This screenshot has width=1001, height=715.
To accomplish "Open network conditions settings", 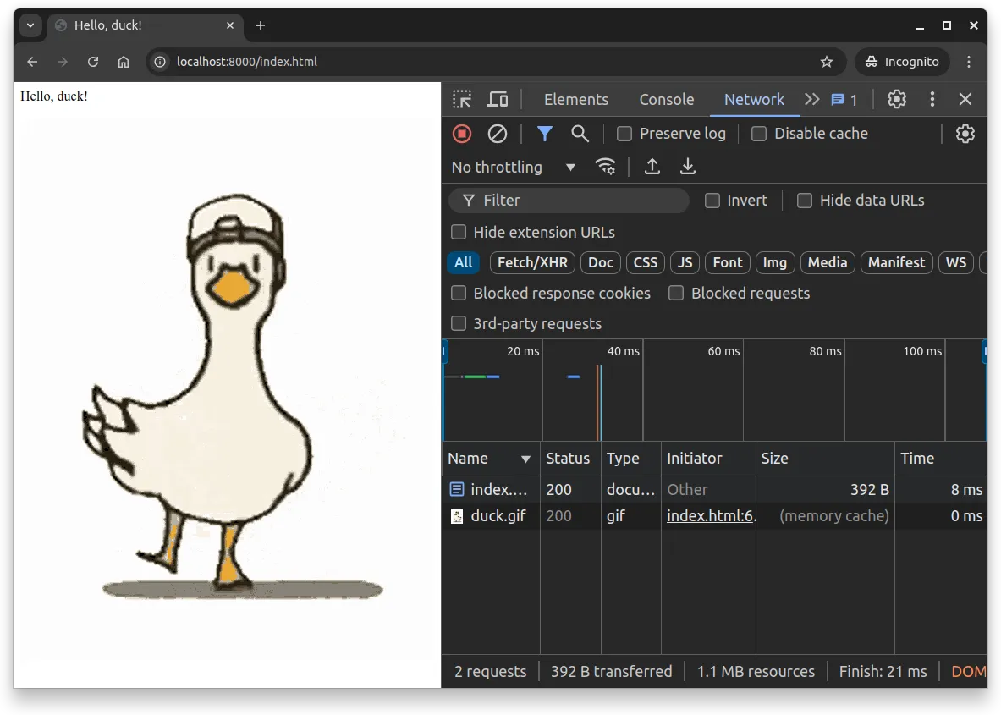I will tap(606, 167).
